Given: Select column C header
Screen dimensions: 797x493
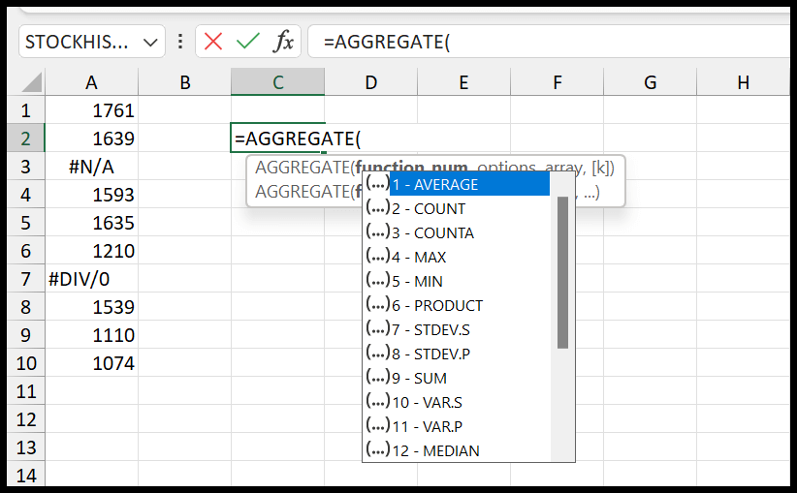Looking at the screenshot, I should pos(277,81).
